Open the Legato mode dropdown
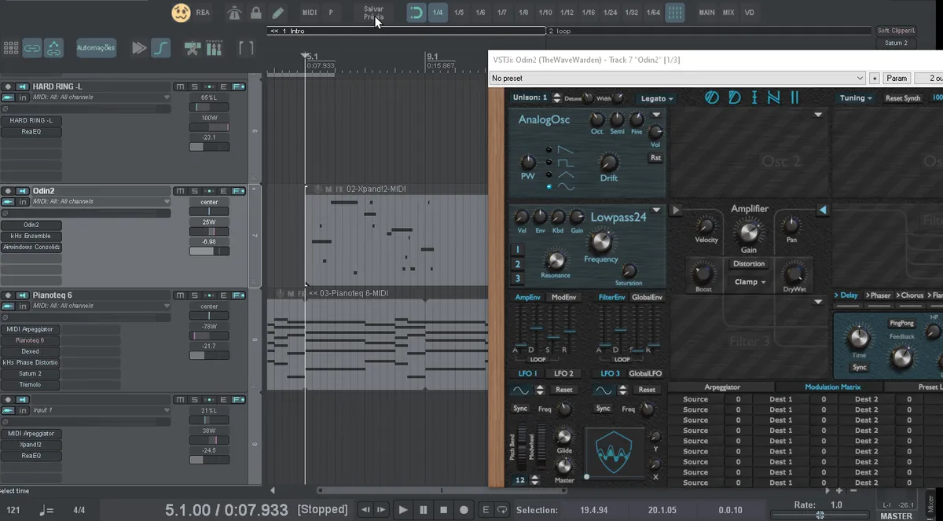The height and width of the screenshot is (521, 943). click(x=657, y=98)
